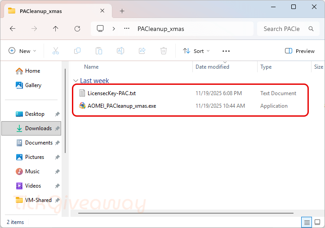The width and height of the screenshot is (325, 228).
Task: Click the pin icon beside Downloads
Action: click(x=58, y=128)
